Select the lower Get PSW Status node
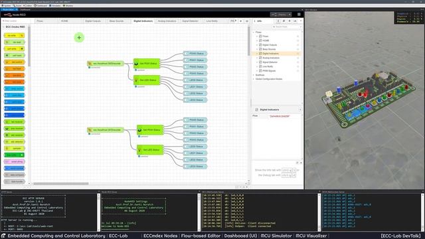425x239 pixels. point(150,130)
